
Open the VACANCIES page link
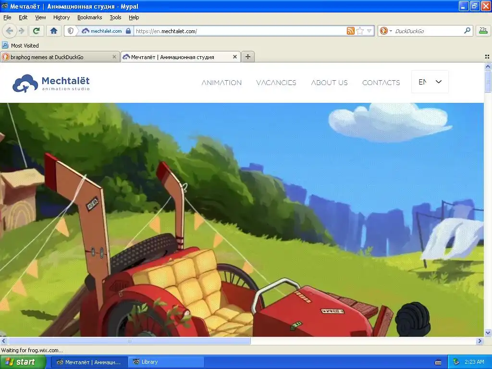276,83
